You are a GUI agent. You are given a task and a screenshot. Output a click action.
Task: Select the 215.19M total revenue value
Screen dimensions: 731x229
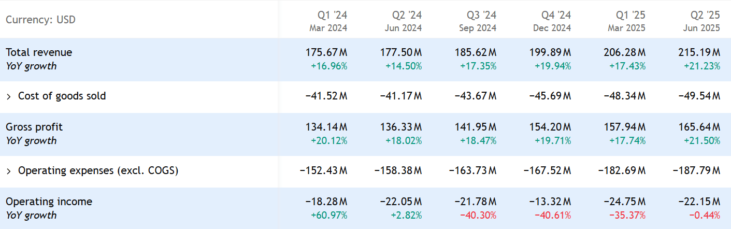pyautogui.click(x=699, y=52)
